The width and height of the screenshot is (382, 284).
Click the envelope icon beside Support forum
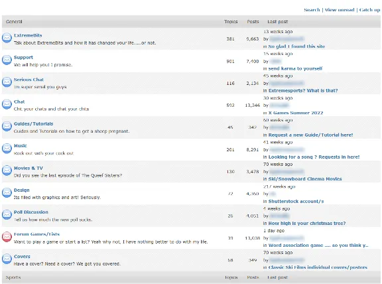7,60
